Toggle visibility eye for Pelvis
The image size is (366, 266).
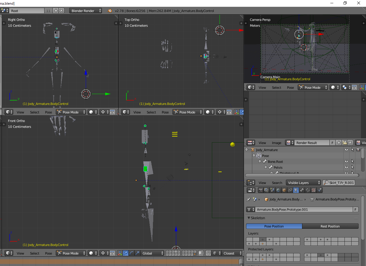[x=347, y=167]
